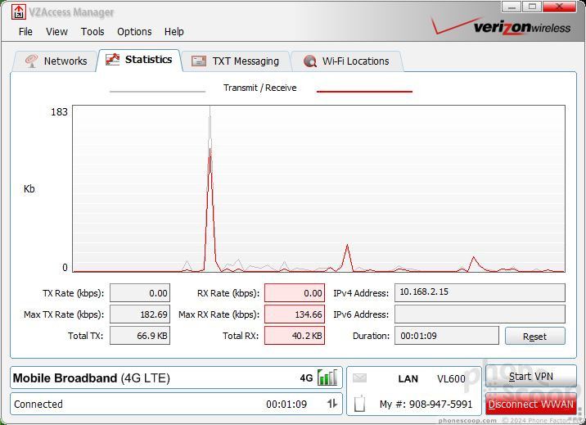Switch to the TXT Messaging tab
The image size is (586, 425).
click(x=237, y=61)
